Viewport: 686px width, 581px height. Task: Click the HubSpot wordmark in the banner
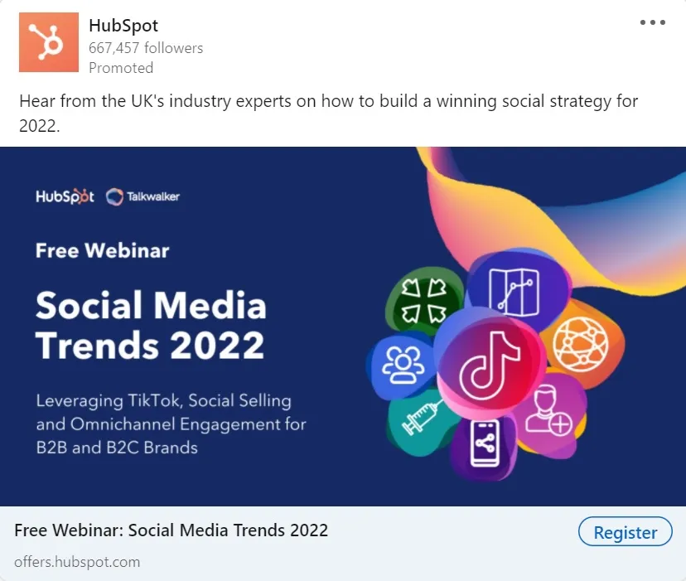(x=65, y=196)
